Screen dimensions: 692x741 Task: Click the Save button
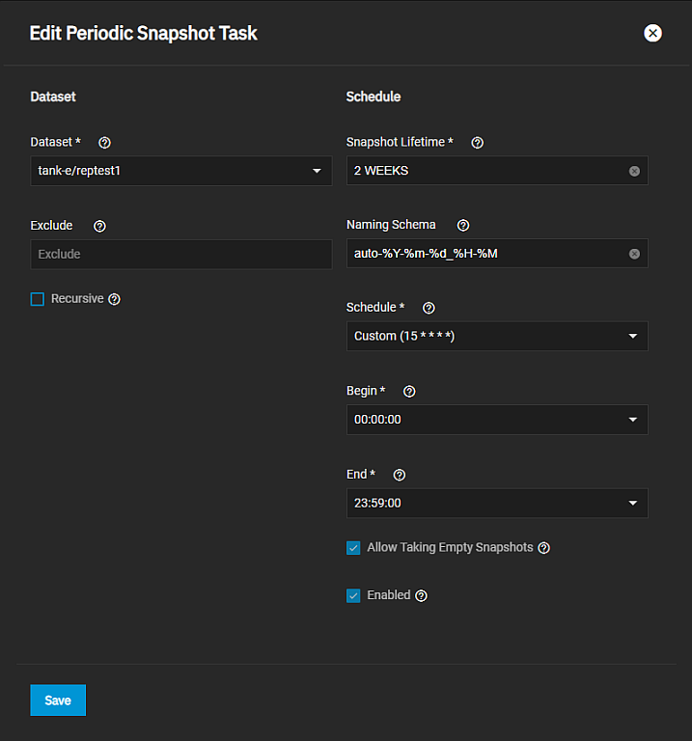58,700
